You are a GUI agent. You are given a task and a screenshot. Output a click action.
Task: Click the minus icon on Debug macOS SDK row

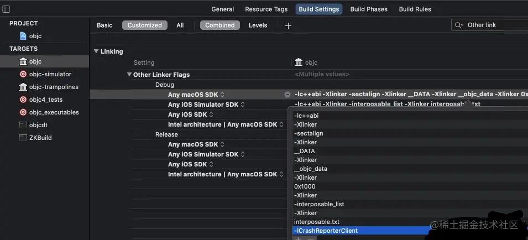coord(287,95)
